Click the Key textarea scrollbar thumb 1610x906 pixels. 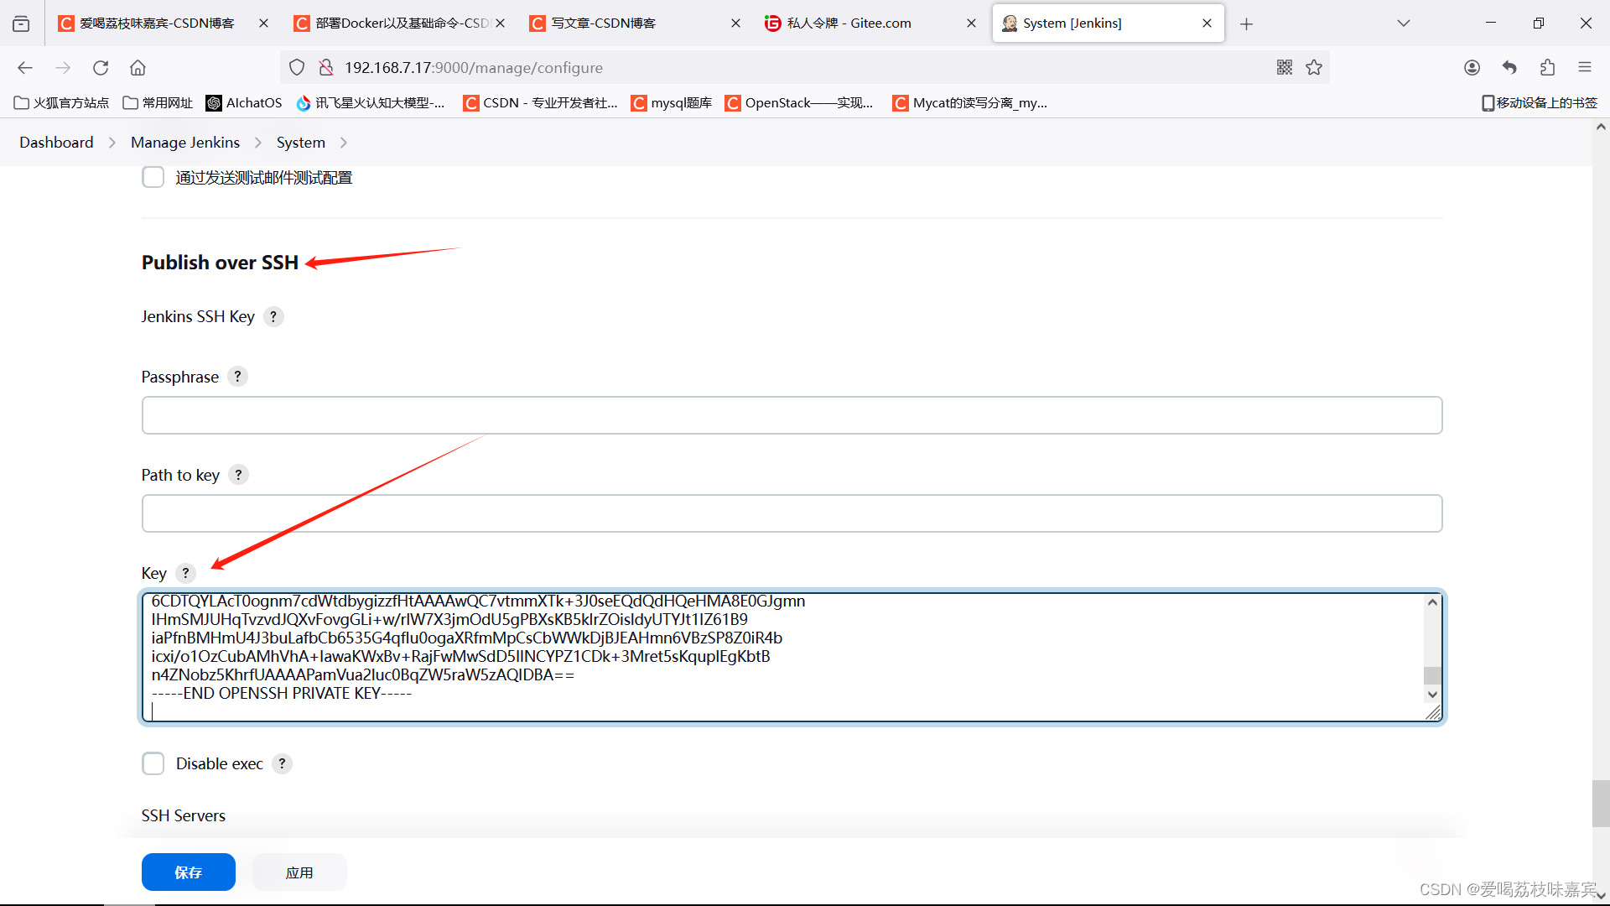click(1432, 675)
